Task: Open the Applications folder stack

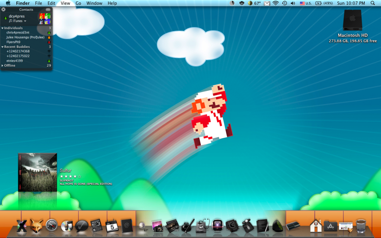Action: pyautogui.click(x=330, y=226)
